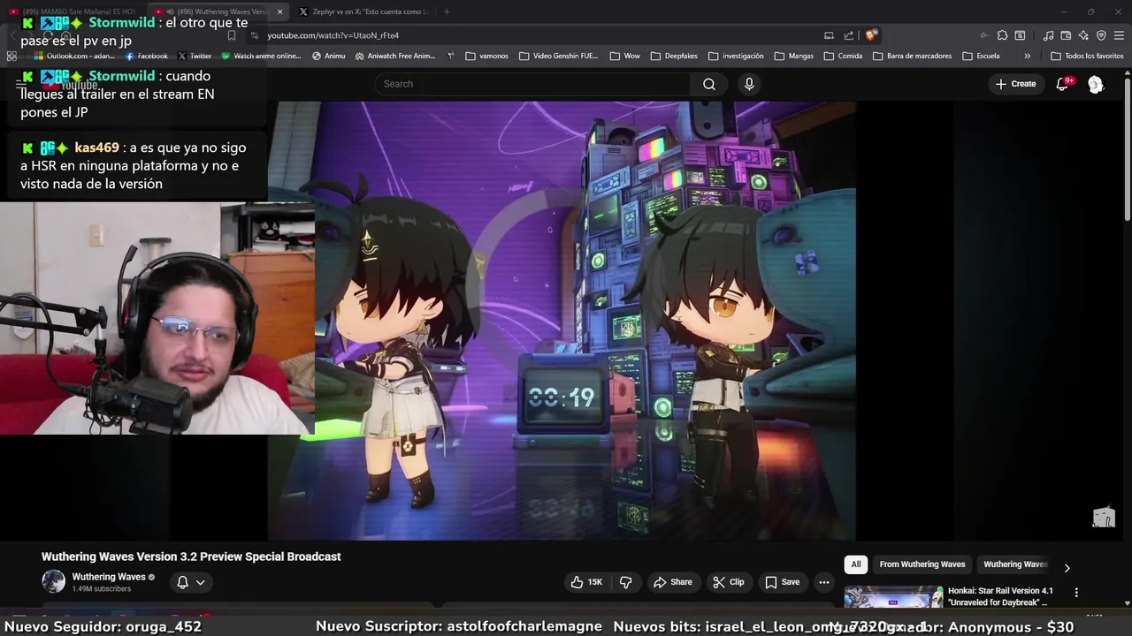
Task: Click the video title Wuthering Waves Version 3.2 Preview
Action: 191,556
